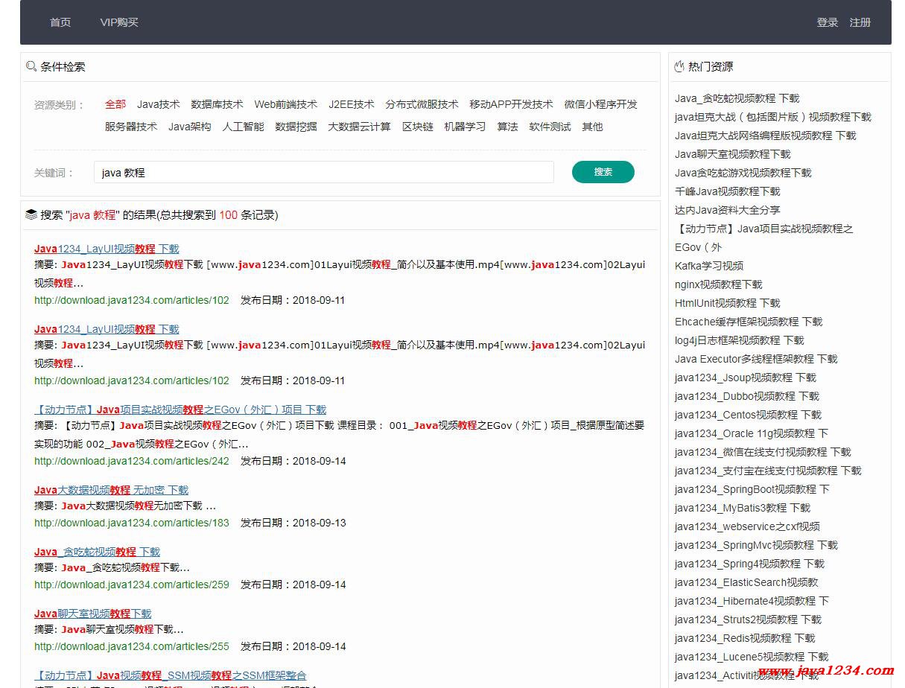The height and width of the screenshot is (688, 905).
Task: Open hot resource java1234_MyBatis3教程 下载
Action: tap(743, 508)
